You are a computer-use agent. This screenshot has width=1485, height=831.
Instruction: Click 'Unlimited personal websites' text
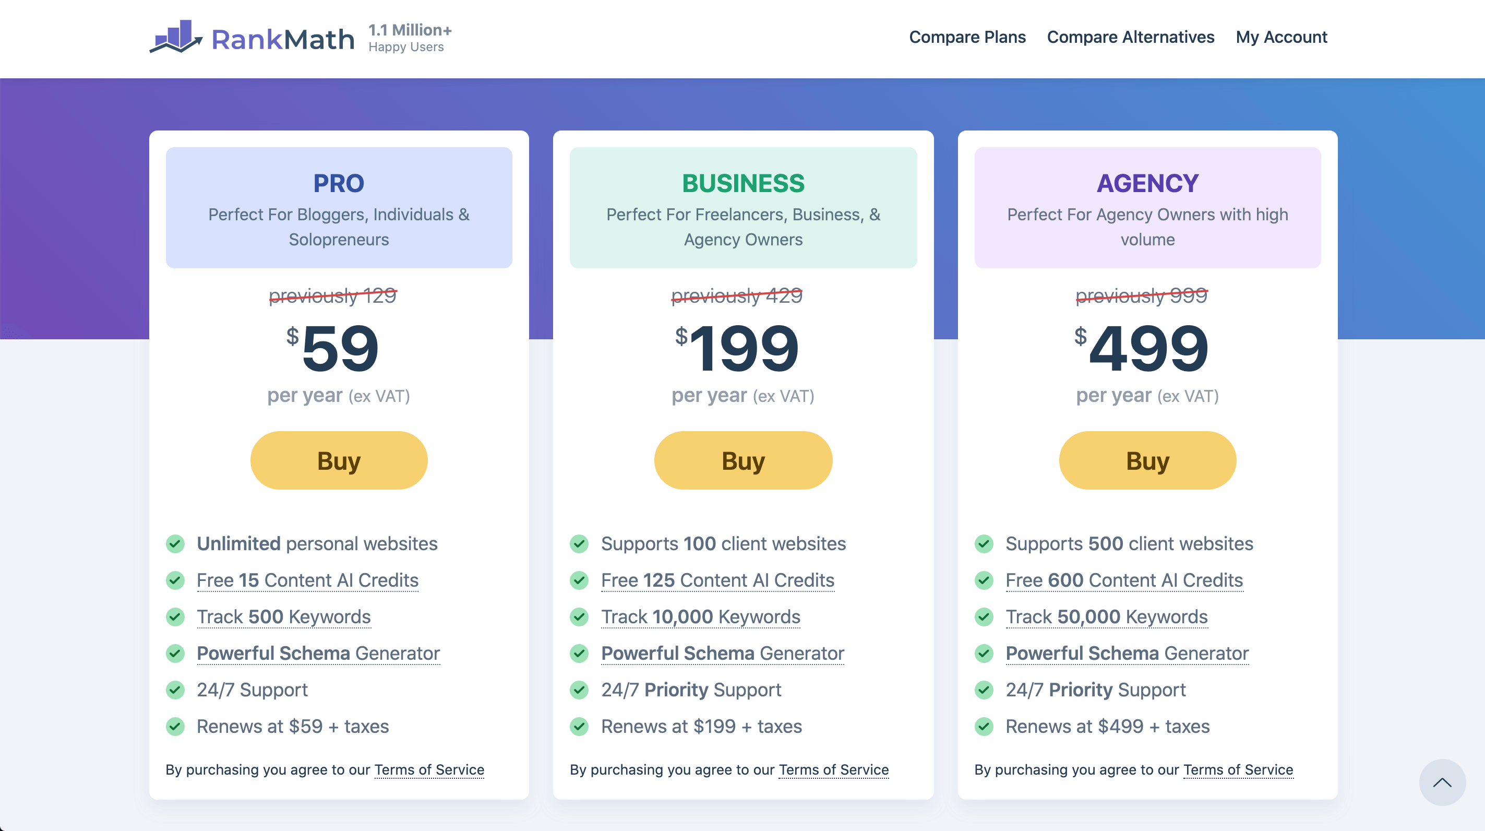tap(317, 543)
